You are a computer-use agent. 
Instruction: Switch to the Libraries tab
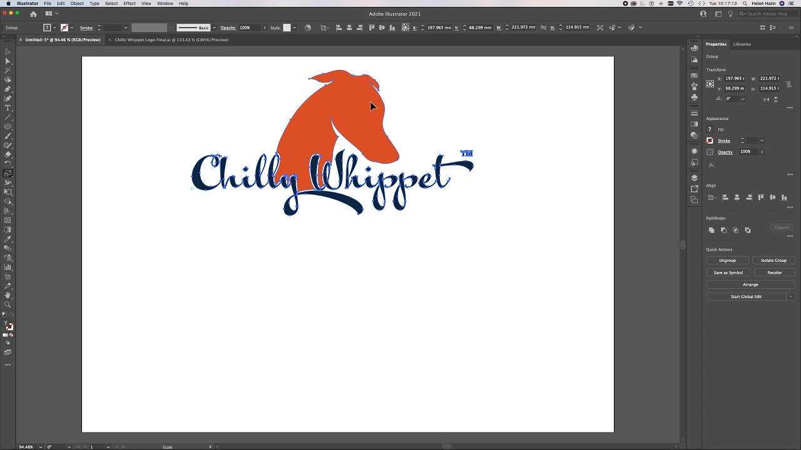tap(742, 44)
